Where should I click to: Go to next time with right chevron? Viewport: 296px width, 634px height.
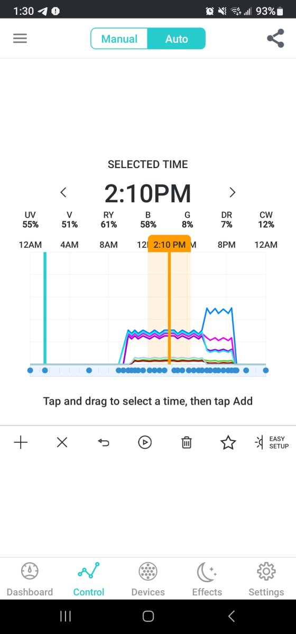(x=232, y=192)
